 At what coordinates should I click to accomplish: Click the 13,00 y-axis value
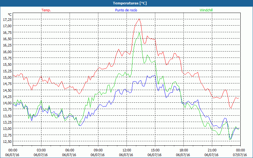(7, 129)
